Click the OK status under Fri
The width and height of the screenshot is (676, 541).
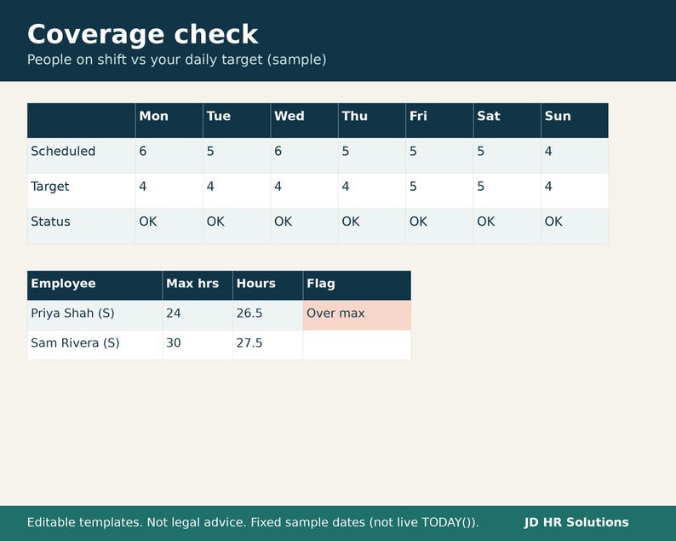[439, 226]
